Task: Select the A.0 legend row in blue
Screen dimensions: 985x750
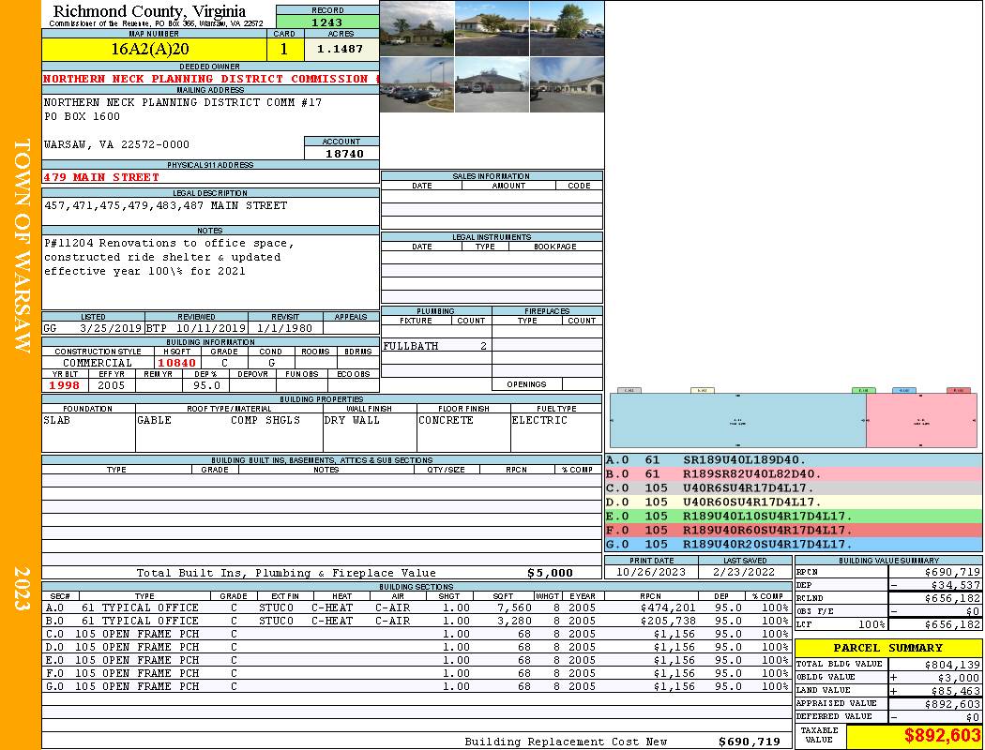Action: pos(793,460)
